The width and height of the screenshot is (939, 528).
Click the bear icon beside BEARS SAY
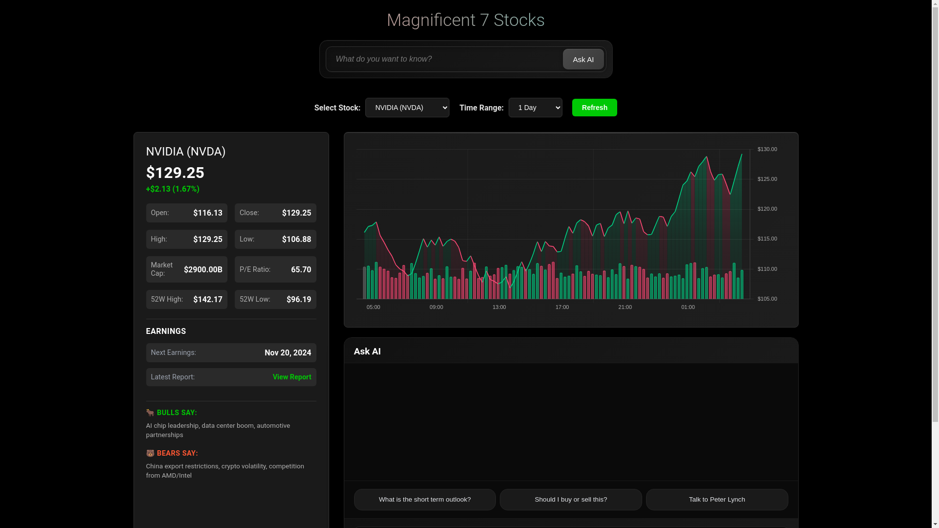coord(150,453)
